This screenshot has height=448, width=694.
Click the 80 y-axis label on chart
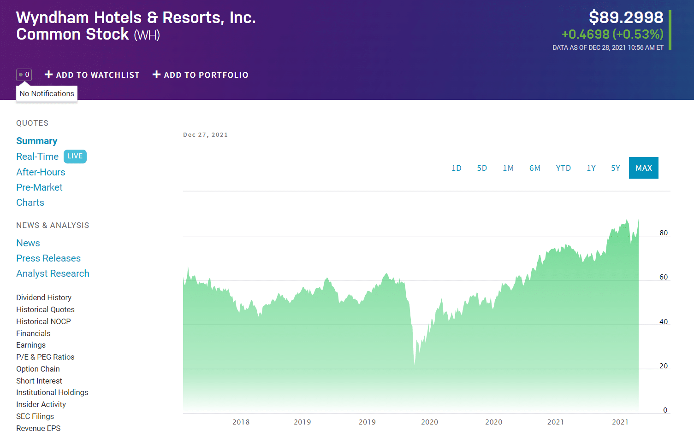664,233
